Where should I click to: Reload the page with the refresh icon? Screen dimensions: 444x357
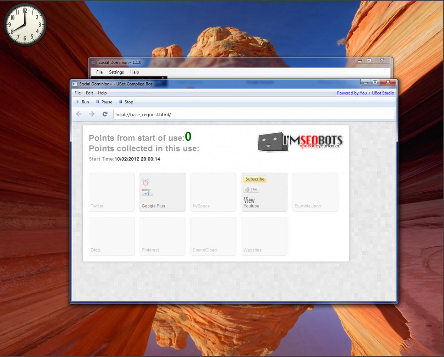click(x=105, y=114)
